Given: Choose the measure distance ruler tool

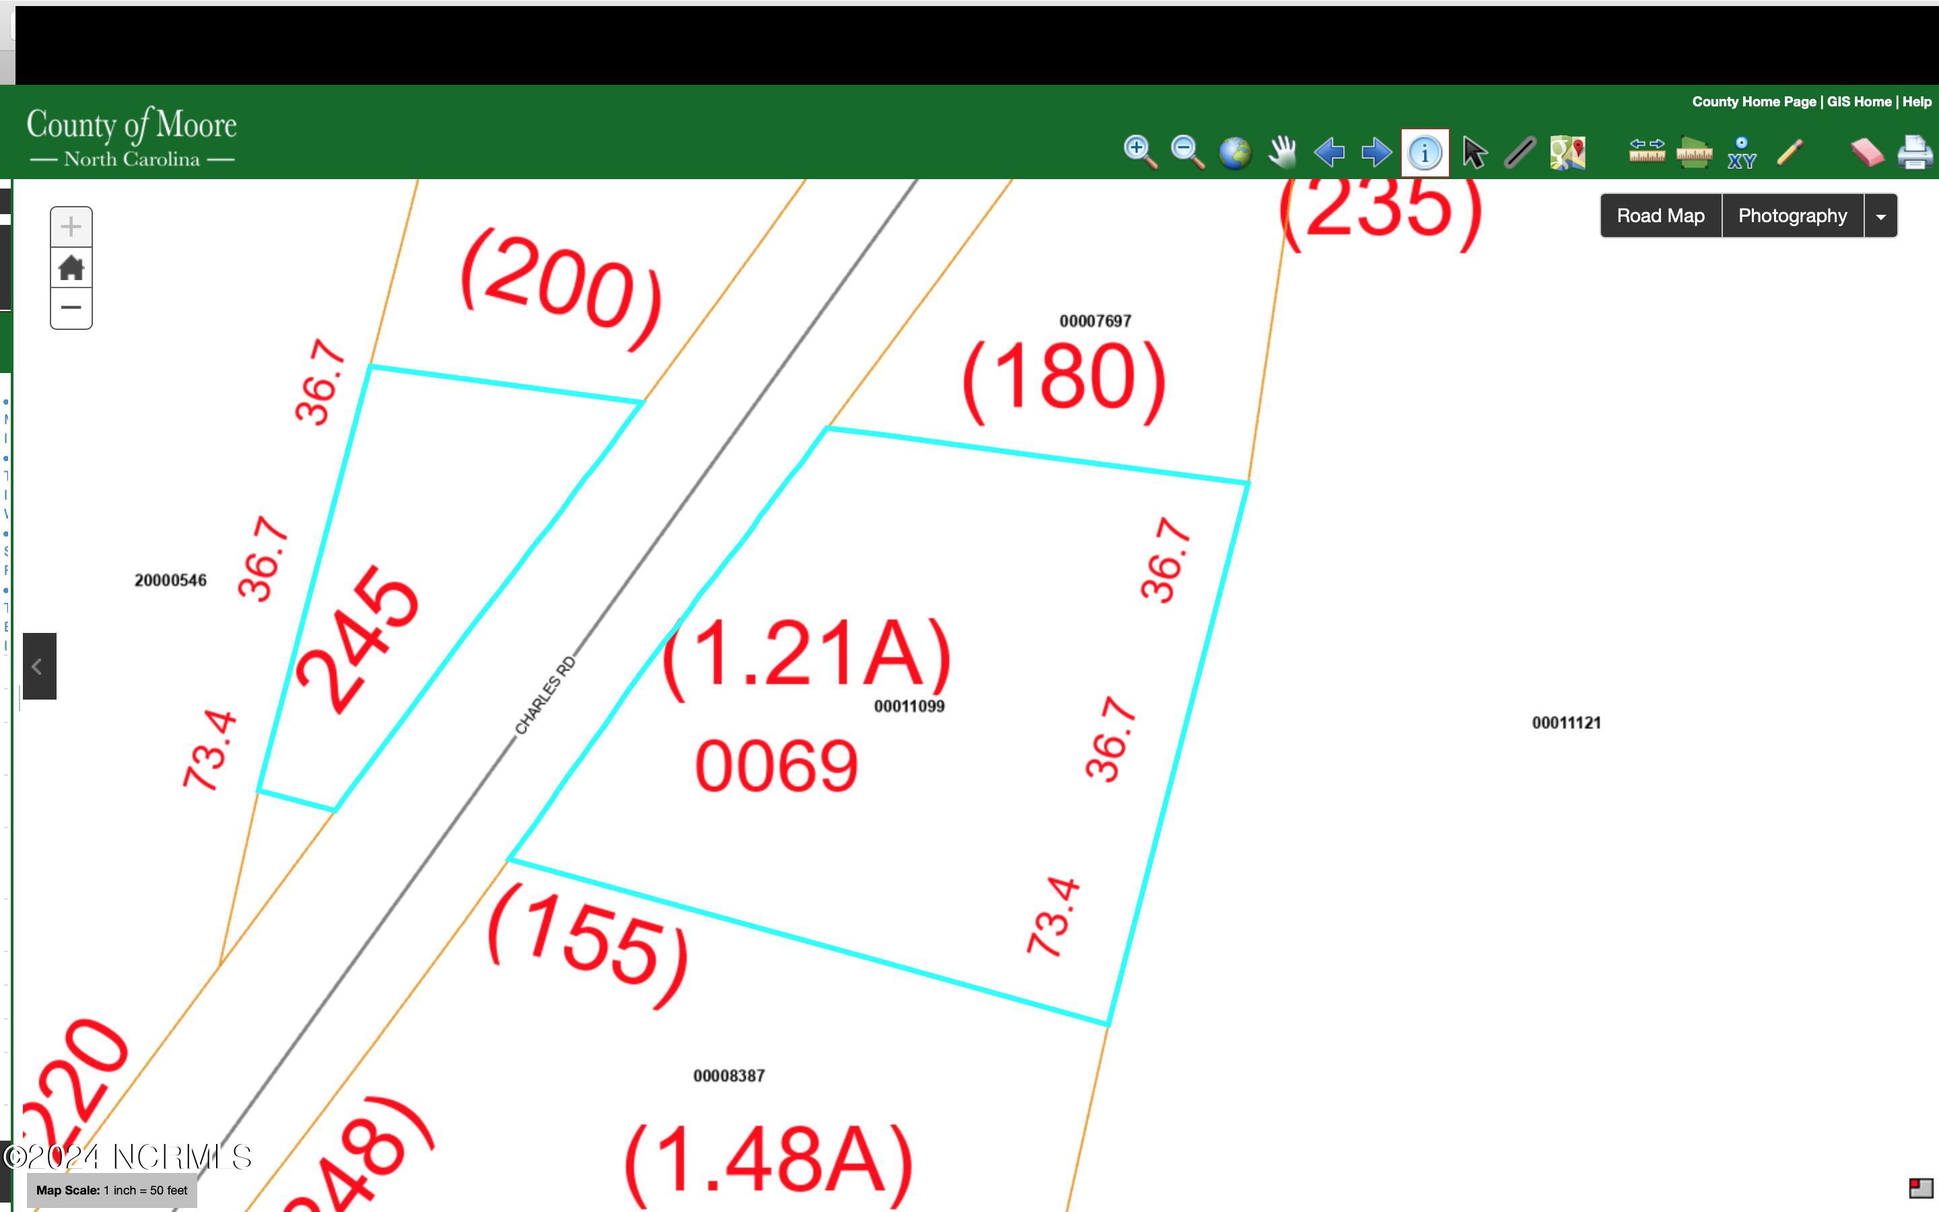Looking at the screenshot, I should click(x=1647, y=151).
